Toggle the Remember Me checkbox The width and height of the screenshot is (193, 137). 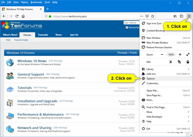pos(127,27)
